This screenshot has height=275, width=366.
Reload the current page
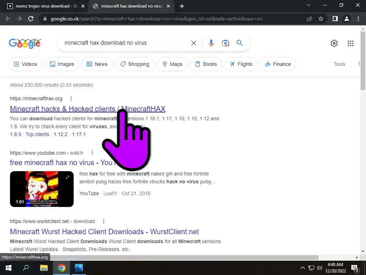pos(31,19)
